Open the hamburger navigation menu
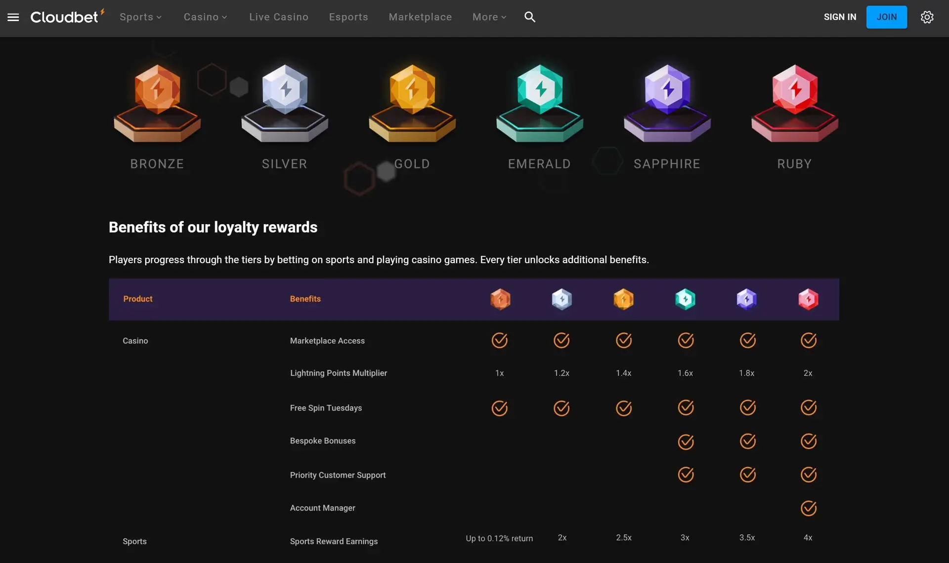Viewport: 949px width, 563px height. point(13,17)
